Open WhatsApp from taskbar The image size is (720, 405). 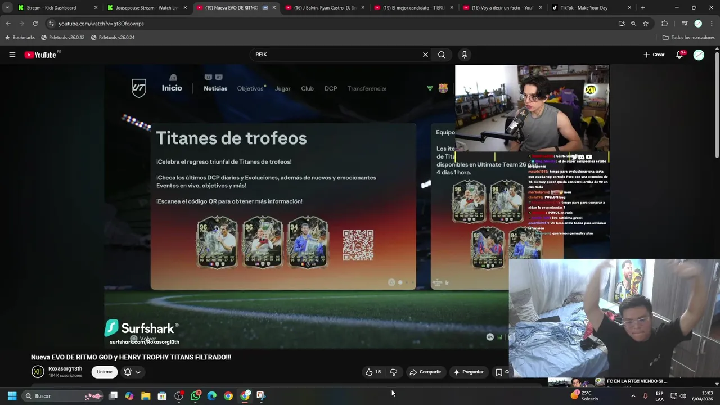195,396
